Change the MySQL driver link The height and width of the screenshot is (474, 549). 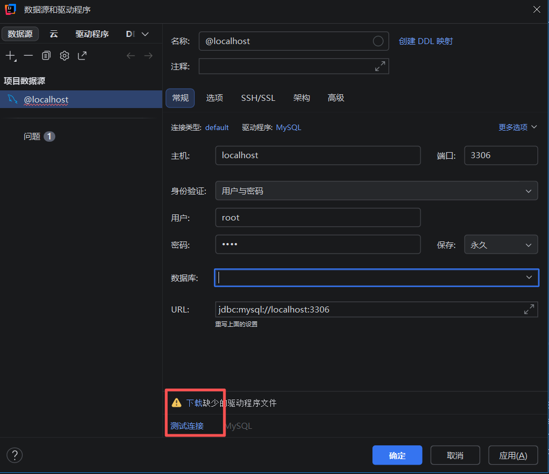click(289, 127)
